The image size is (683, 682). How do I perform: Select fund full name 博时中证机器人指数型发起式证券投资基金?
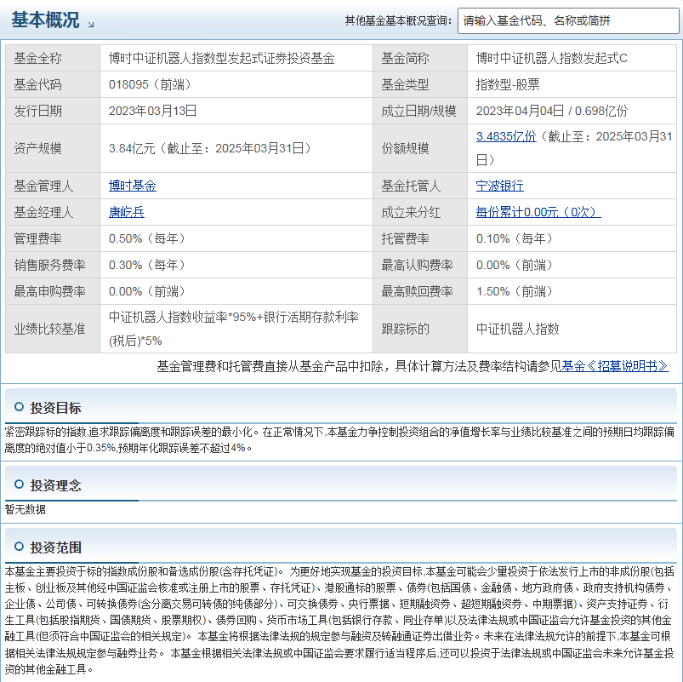pyautogui.click(x=222, y=58)
